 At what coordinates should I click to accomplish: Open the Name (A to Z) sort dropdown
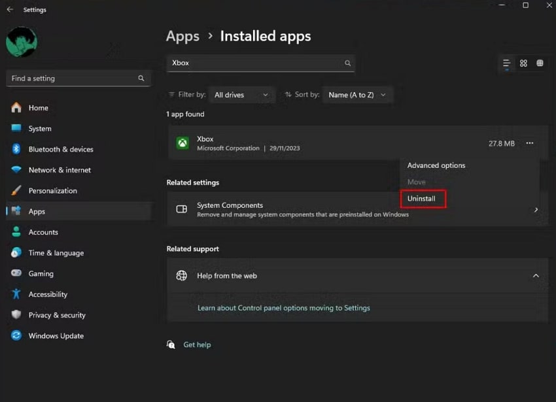point(357,95)
